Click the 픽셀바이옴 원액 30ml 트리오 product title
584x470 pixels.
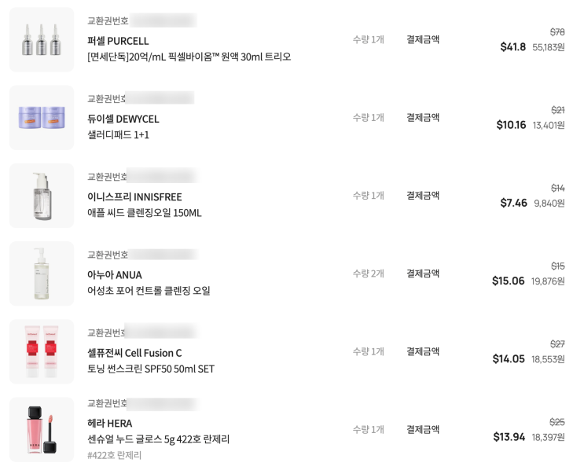[x=189, y=57]
